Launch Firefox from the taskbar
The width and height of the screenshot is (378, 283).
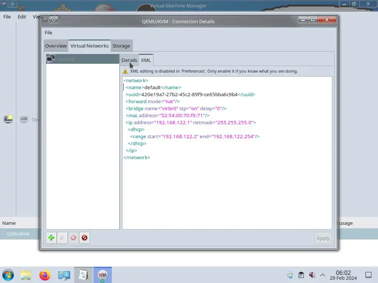point(45,275)
